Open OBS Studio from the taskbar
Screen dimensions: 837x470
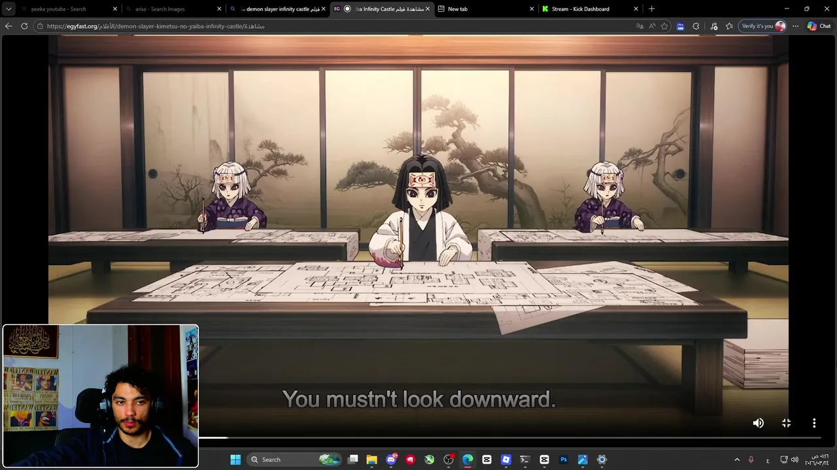click(449, 460)
